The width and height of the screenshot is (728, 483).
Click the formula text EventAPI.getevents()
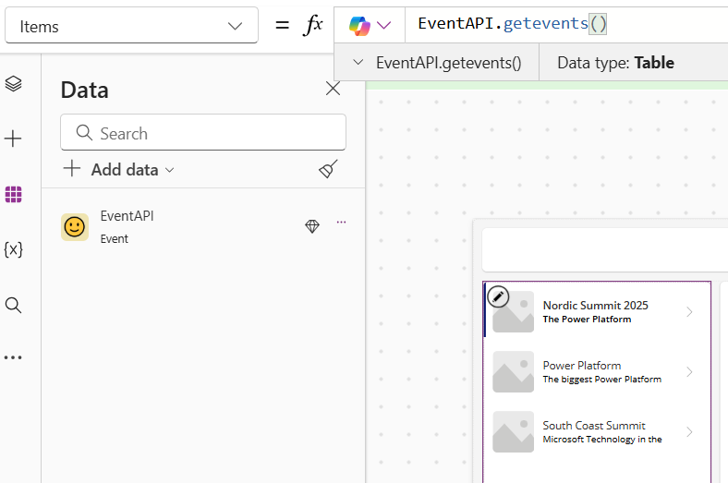[512, 24]
